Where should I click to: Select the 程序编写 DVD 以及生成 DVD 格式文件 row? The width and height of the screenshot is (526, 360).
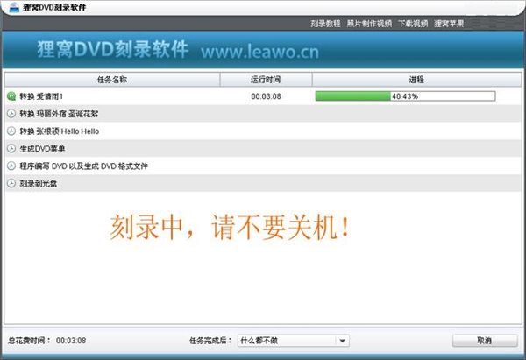click(263, 166)
